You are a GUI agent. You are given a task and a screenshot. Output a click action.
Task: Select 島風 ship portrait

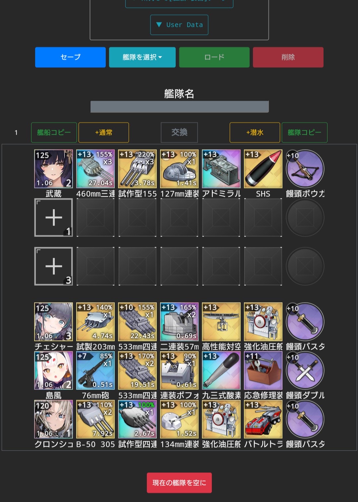click(53, 370)
